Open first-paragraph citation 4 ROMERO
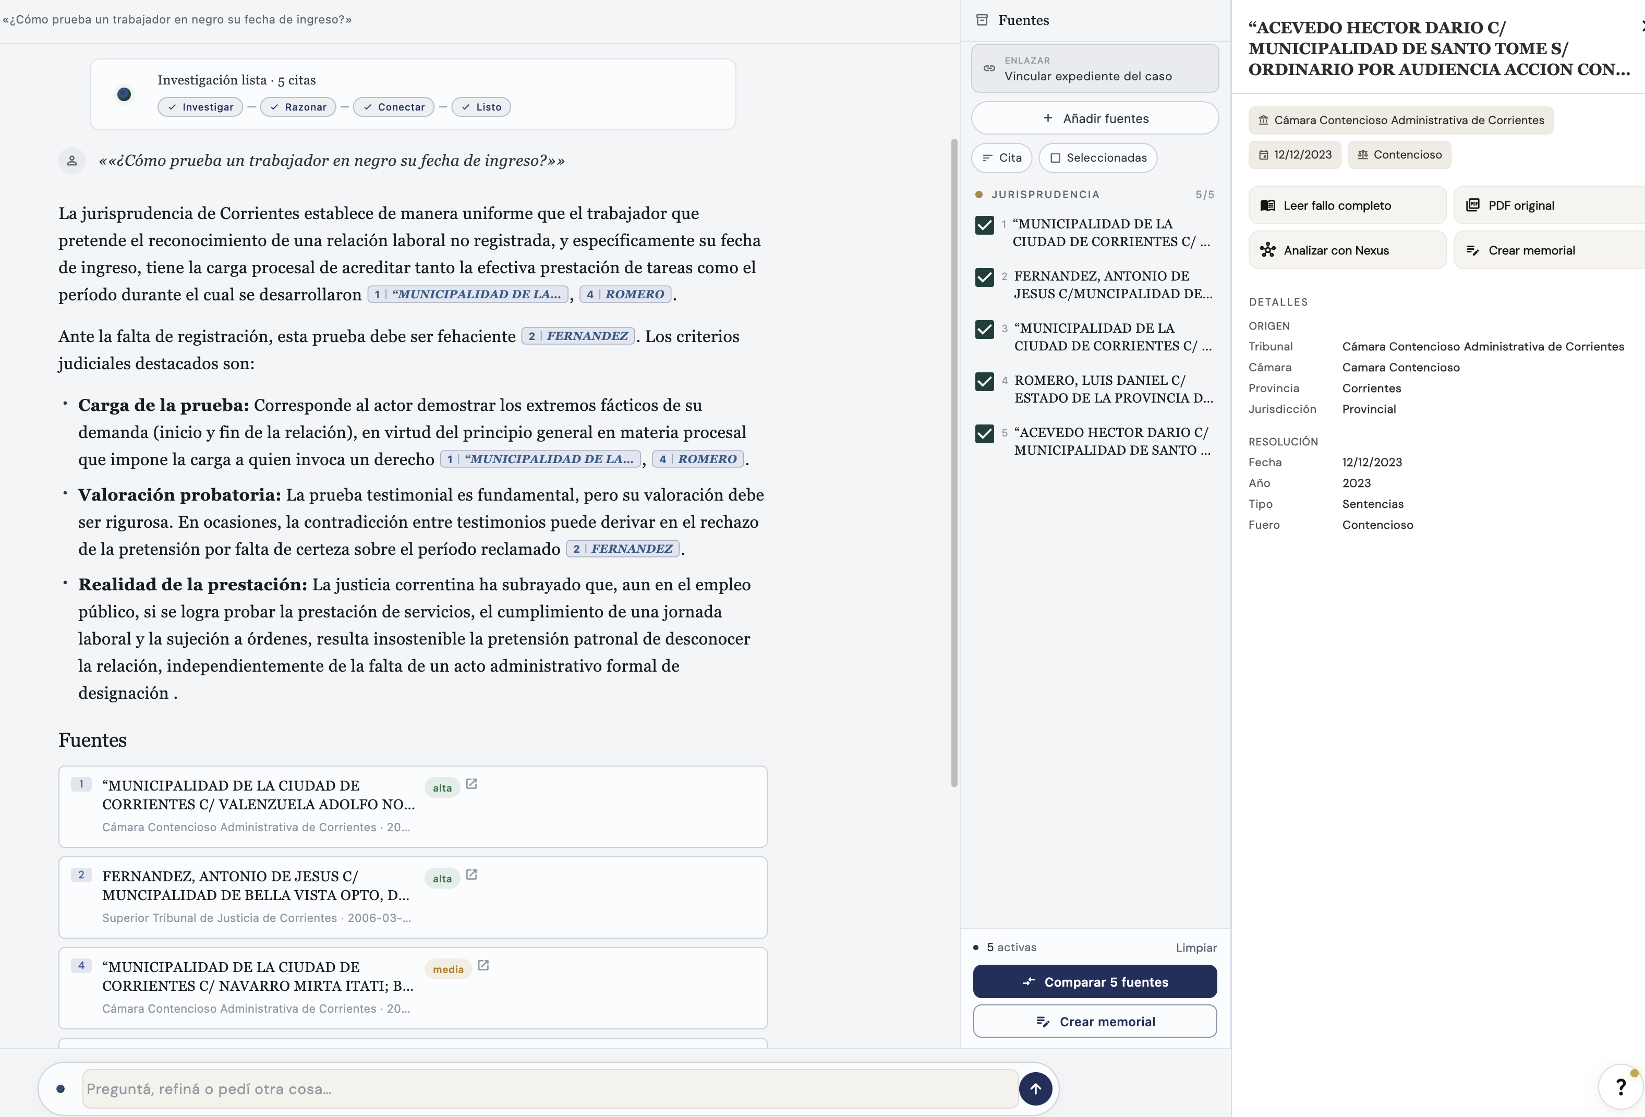Image resolution: width=1645 pixels, height=1117 pixels. coord(626,295)
